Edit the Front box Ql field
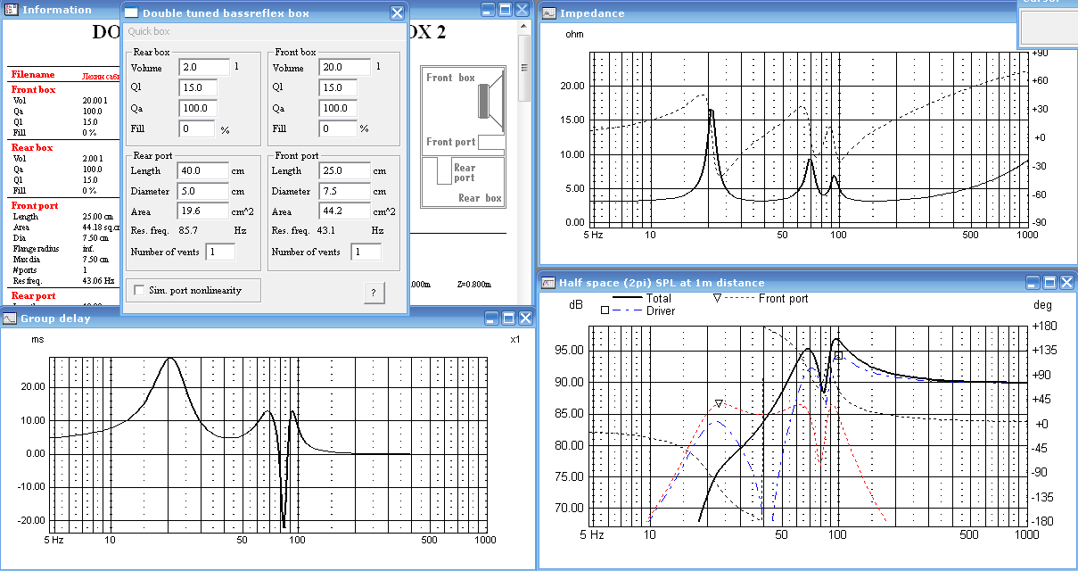 pos(338,87)
